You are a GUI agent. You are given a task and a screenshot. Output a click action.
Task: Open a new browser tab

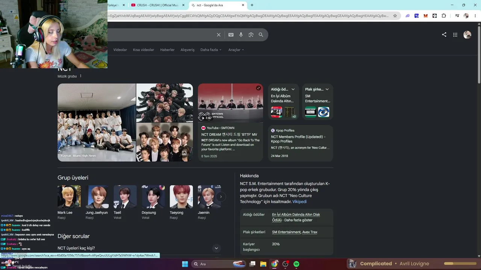click(252, 5)
